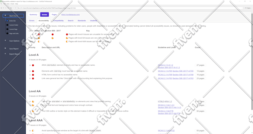Click the half-filled Level AAA key legend icon
This screenshot has height=134, width=253.
(67, 42)
